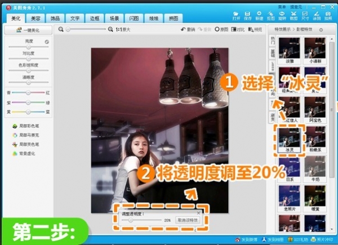Open the 场景 scene tab
Screen dimensions: 338x245
114,19
